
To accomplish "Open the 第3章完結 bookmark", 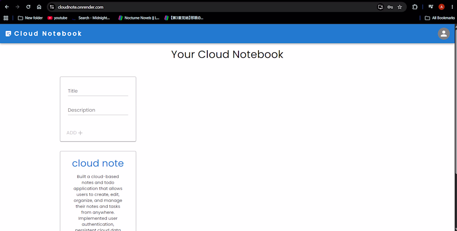I will [184, 18].
